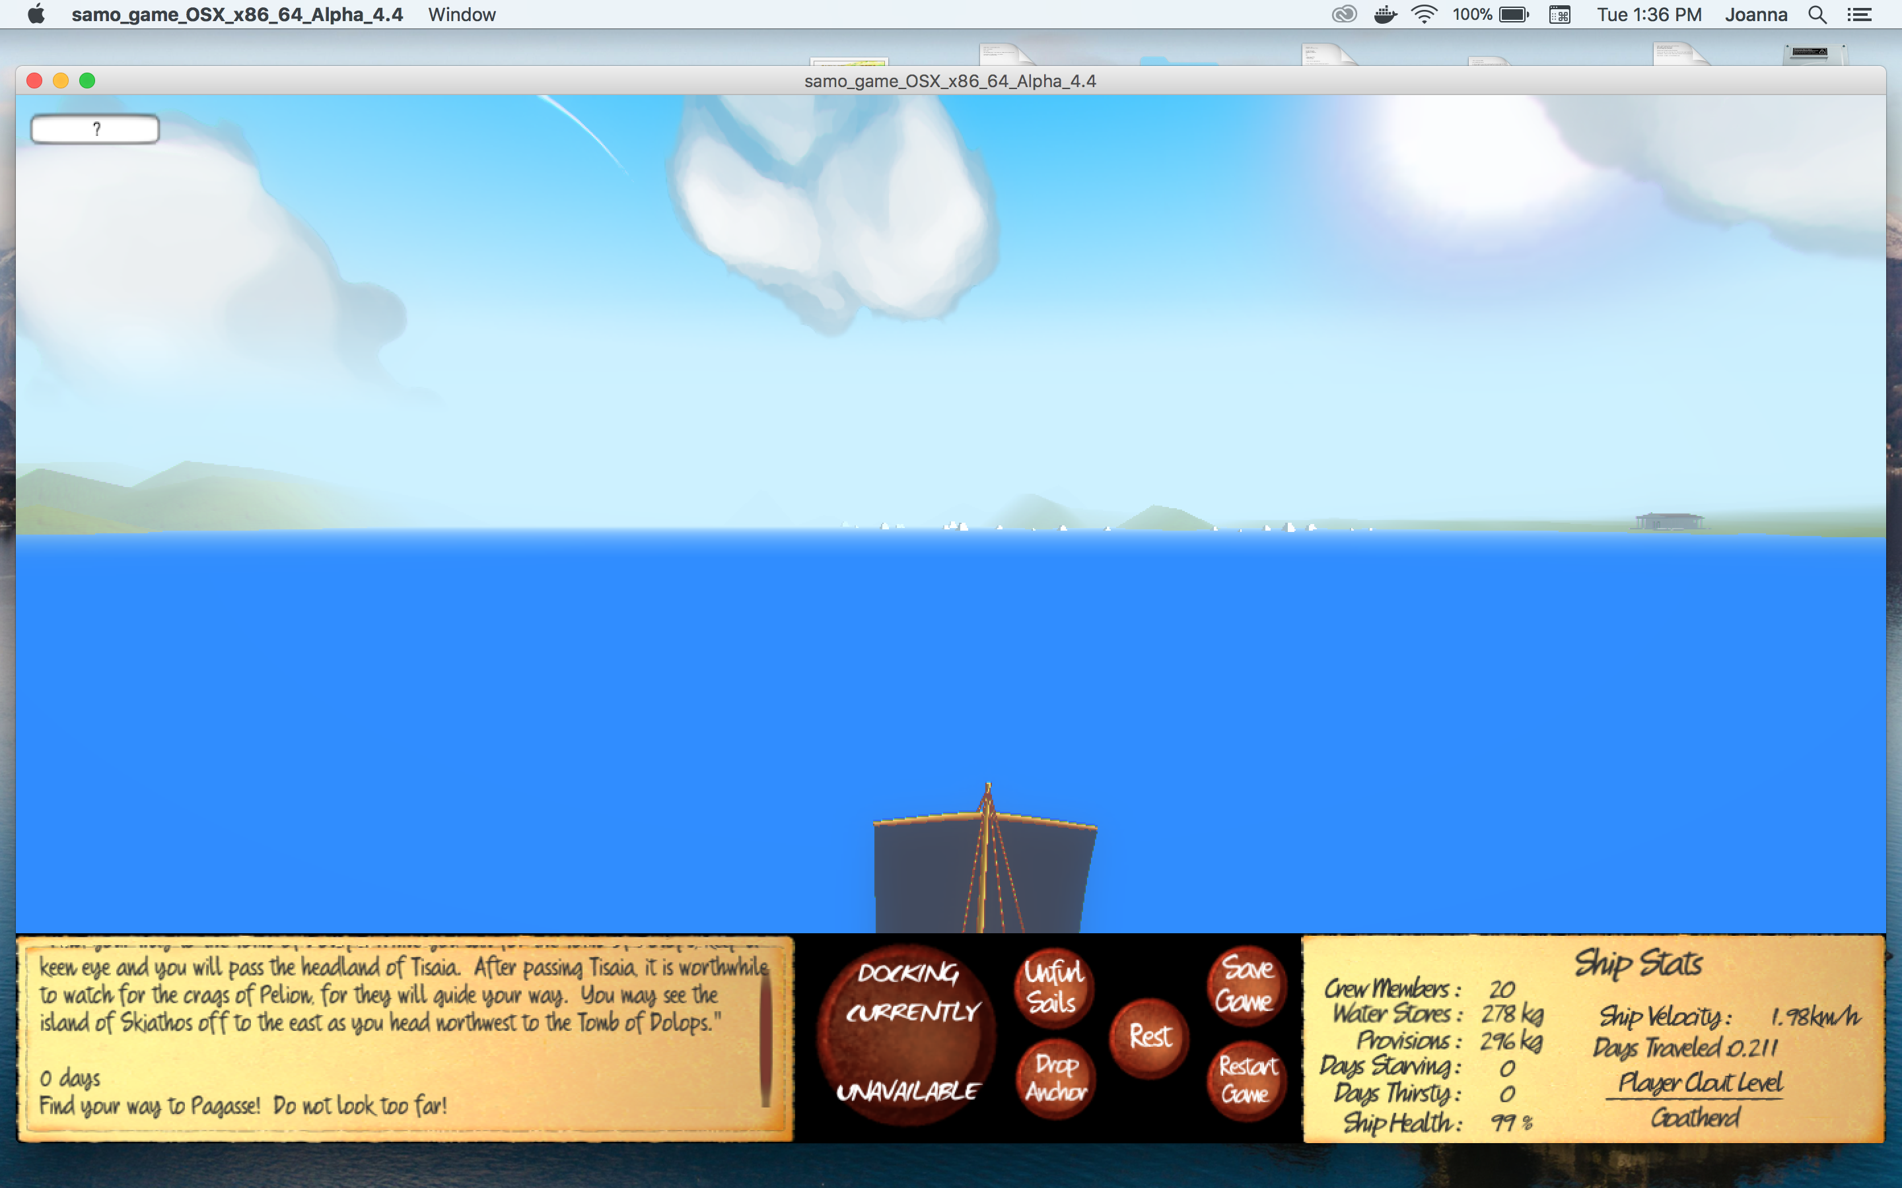Viewport: 1902px width, 1188px height.
Task: Open the Notification Center list icon
Action: [x=1859, y=14]
